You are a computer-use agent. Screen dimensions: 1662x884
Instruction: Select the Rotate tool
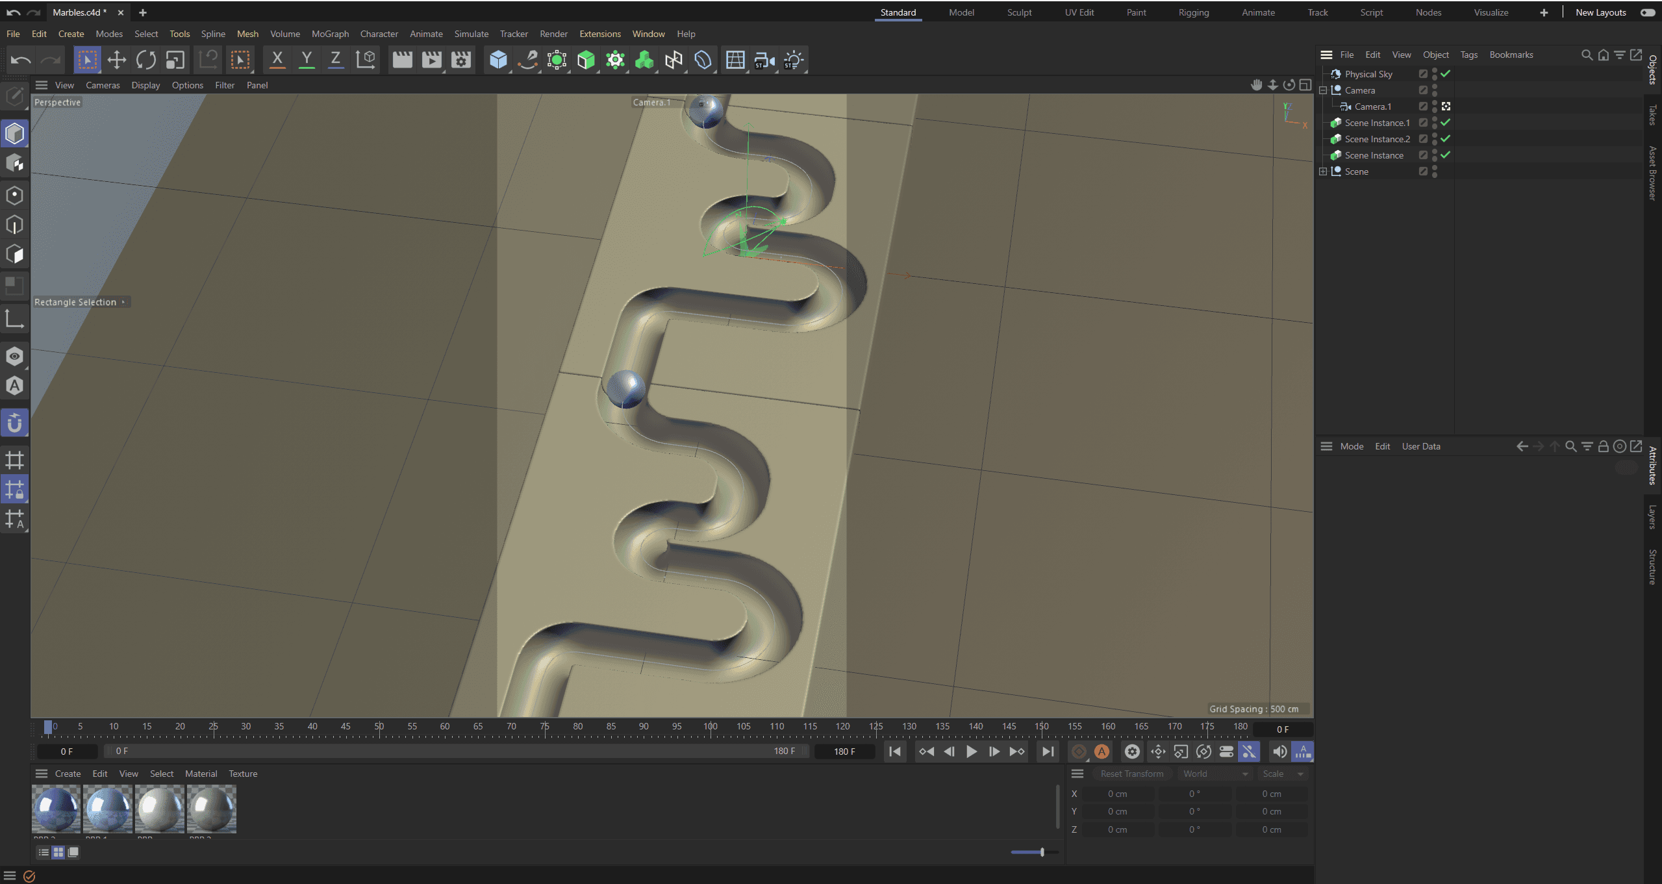point(145,60)
